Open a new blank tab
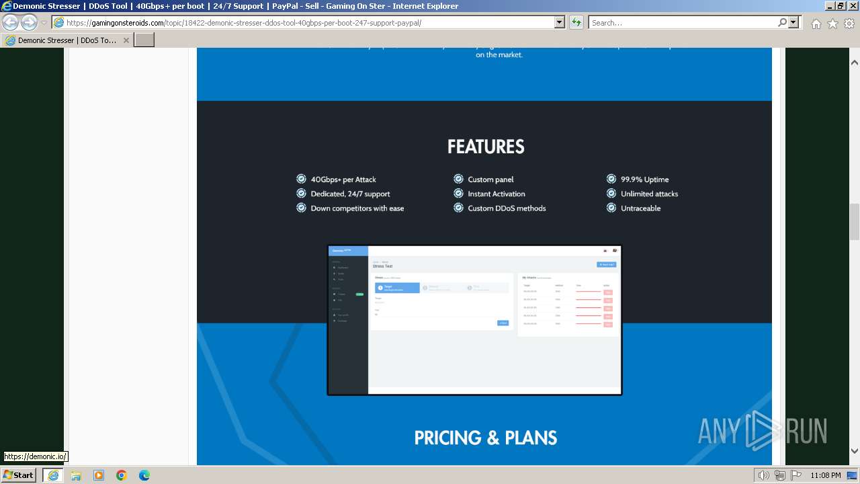Viewport: 860px width, 484px height. tap(144, 40)
